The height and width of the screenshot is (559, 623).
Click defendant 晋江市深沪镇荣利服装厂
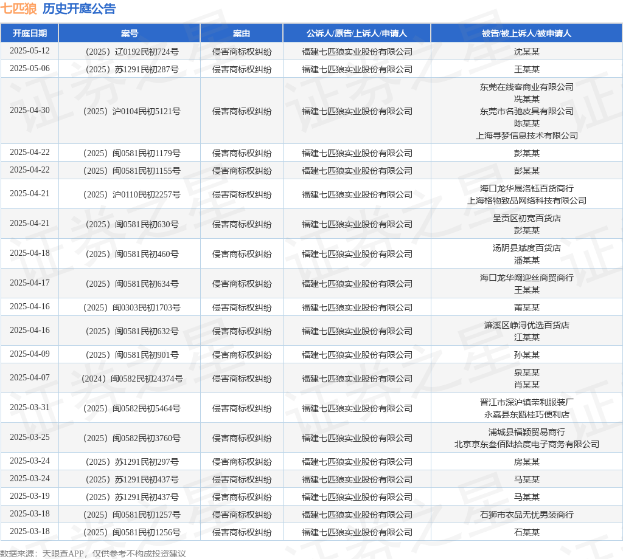coord(527,402)
